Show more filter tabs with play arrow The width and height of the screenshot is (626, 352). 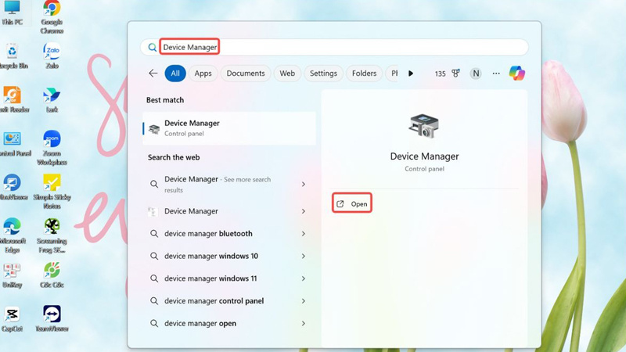tap(410, 74)
